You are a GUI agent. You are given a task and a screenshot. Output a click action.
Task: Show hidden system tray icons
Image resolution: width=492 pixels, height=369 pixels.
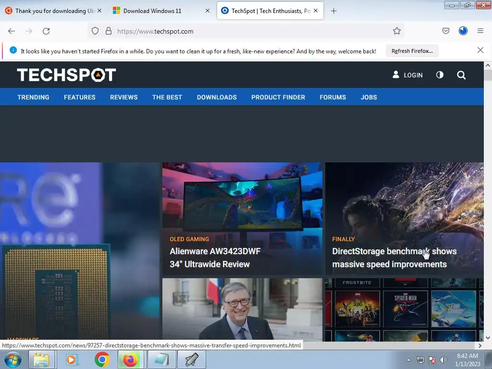click(408, 360)
